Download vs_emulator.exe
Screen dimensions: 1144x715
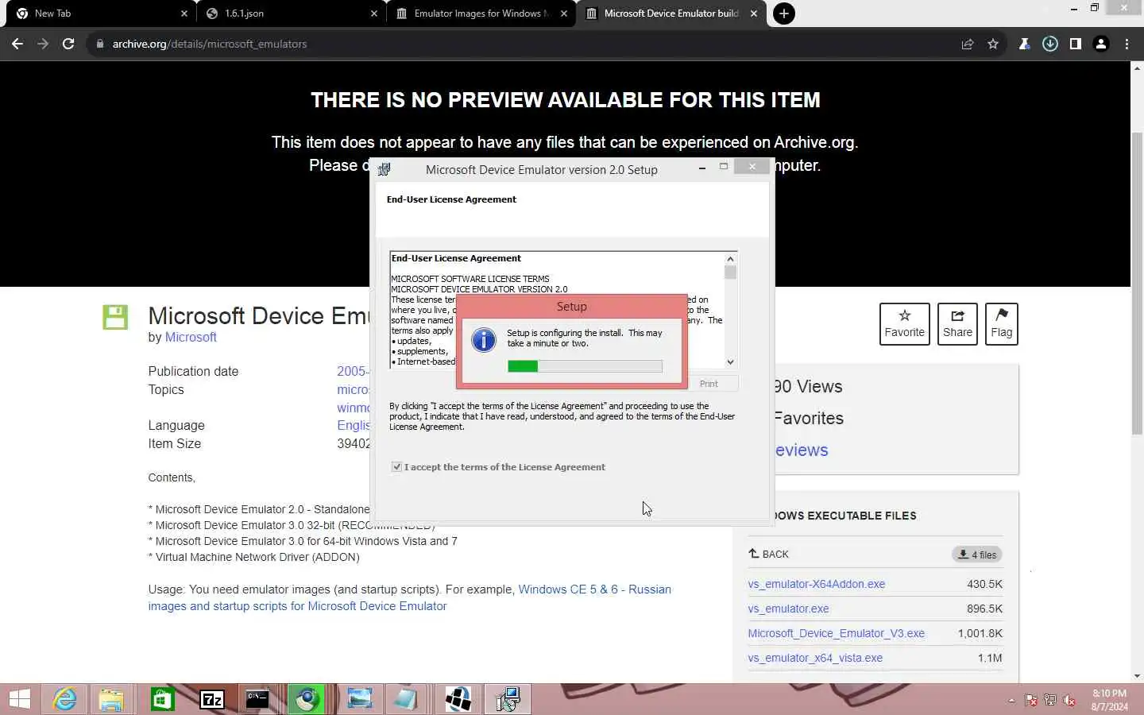[788, 609]
